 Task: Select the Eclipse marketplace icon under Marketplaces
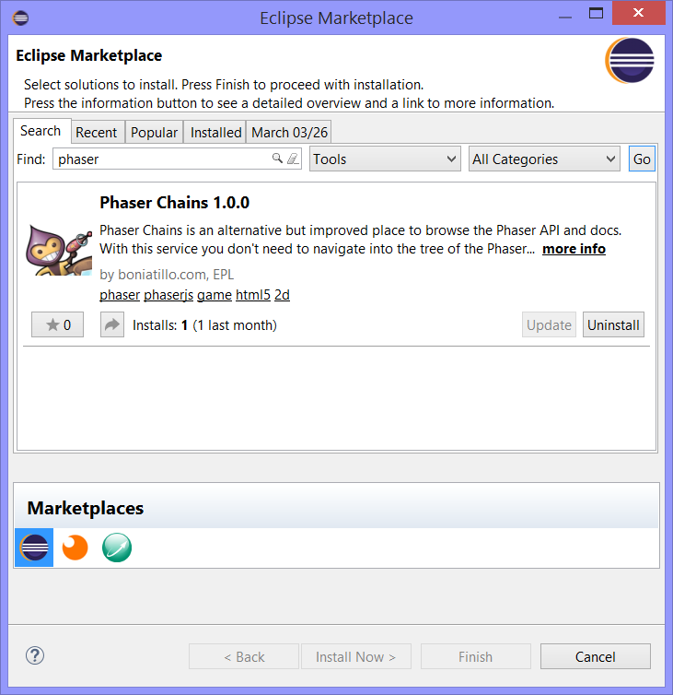[34, 548]
